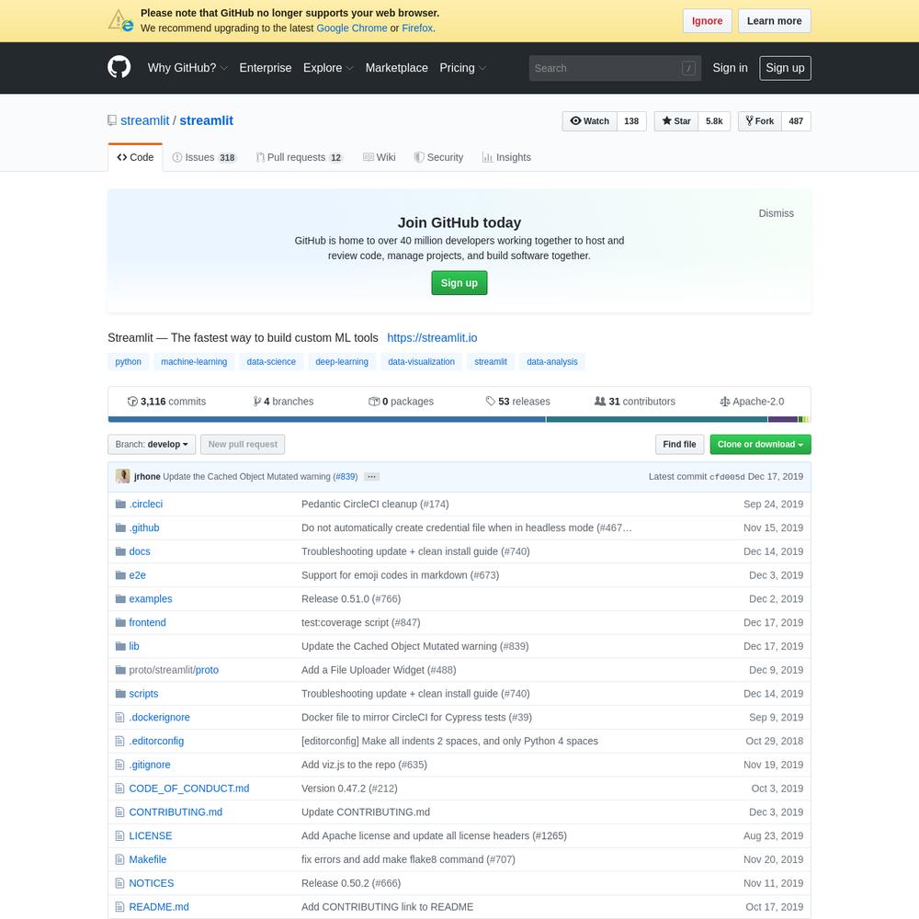Click the README.md file icon
This screenshot has height=919, width=919.
(120, 907)
